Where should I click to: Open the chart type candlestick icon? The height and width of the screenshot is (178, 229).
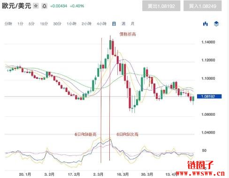point(206,24)
